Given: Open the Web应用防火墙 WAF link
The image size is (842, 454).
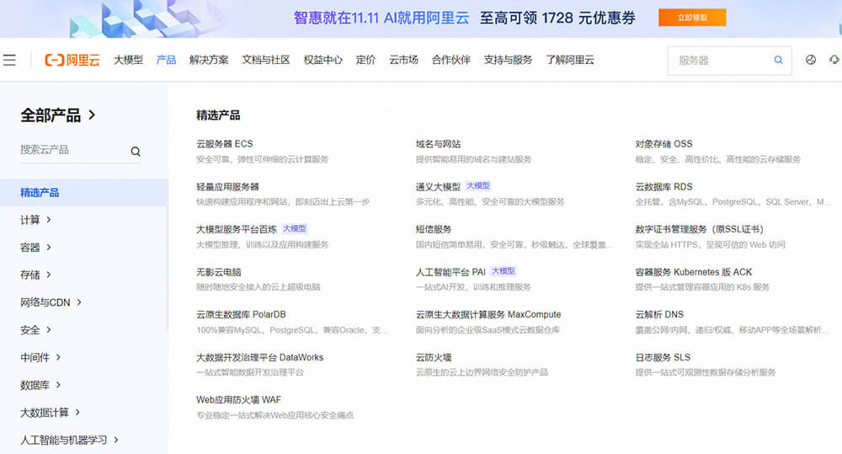Looking at the screenshot, I should 238,400.
